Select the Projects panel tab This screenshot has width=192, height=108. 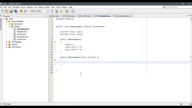(x=6, y=16)
